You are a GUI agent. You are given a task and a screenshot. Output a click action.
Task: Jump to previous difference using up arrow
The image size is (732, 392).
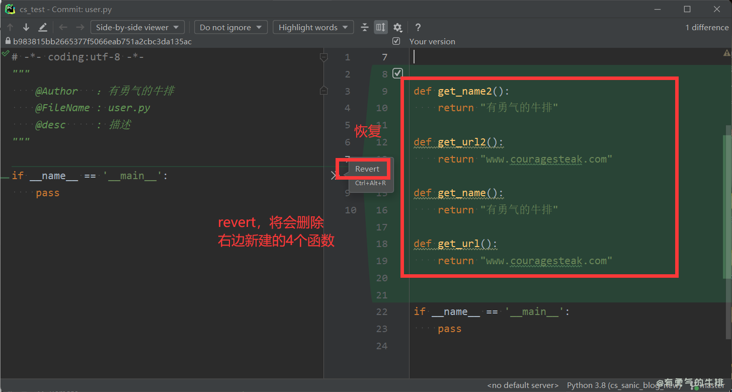click(10, 27)
